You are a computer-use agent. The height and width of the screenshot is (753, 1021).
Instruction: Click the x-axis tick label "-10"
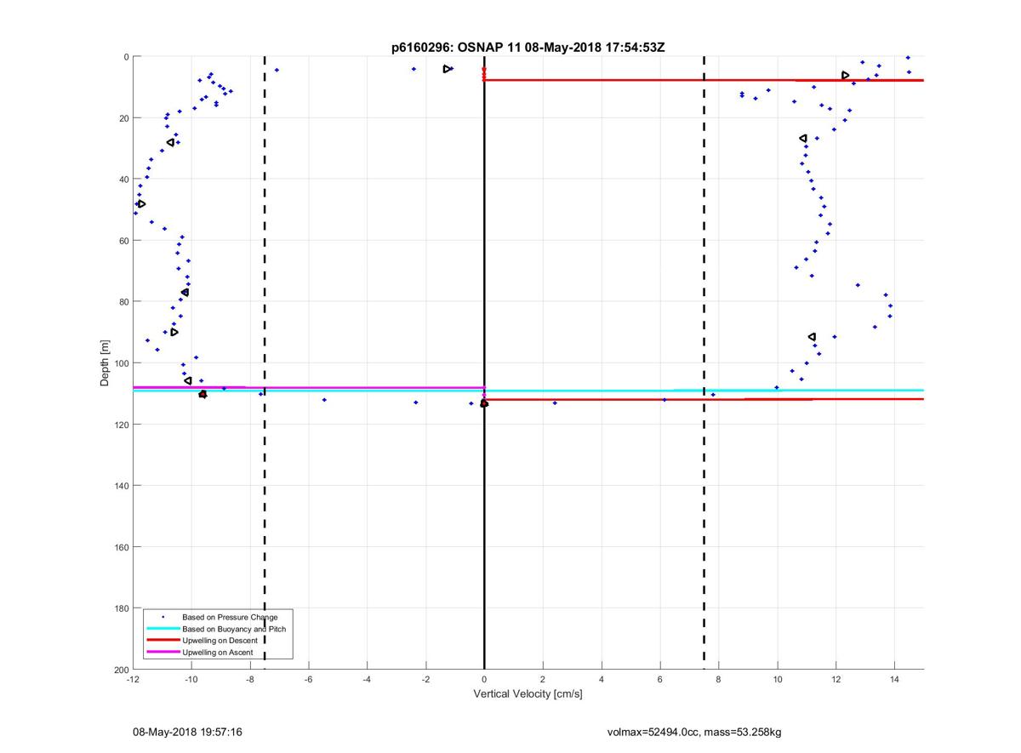click(191, 679)
